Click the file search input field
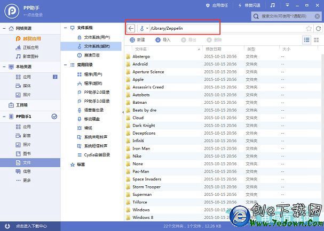Image resolution: width=324 pixels, height=231 pixels. pos(287,16)
